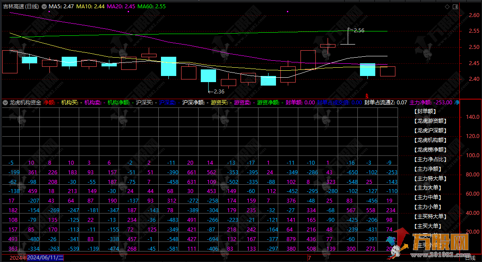482x262 pixels.
Task: Click the 100.0 indicator axis label
Action: (x=473, y=155)
